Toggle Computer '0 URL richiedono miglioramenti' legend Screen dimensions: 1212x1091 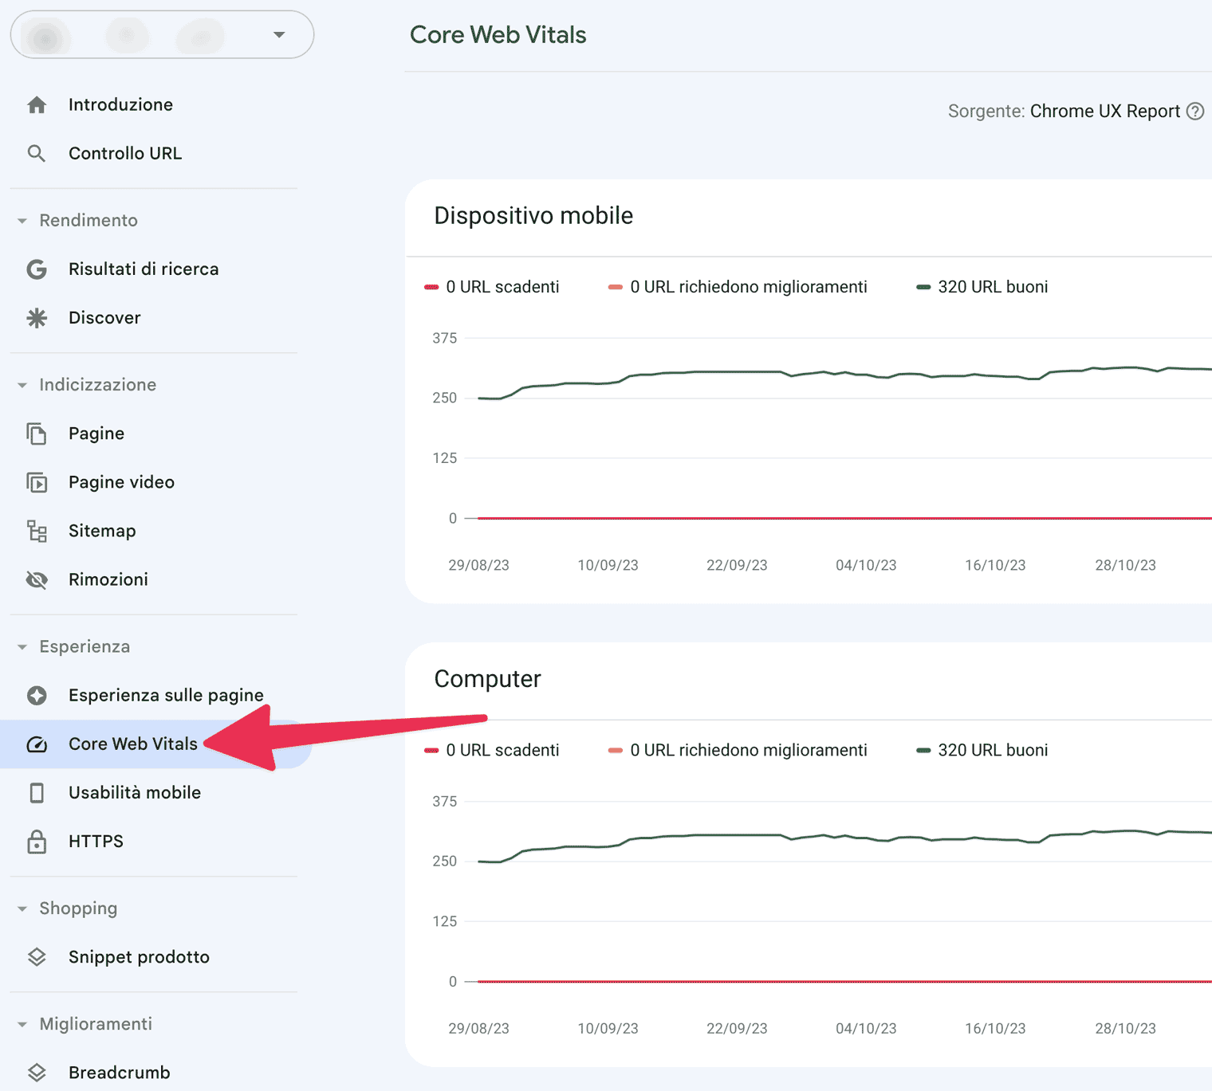(x=738, y=751)
